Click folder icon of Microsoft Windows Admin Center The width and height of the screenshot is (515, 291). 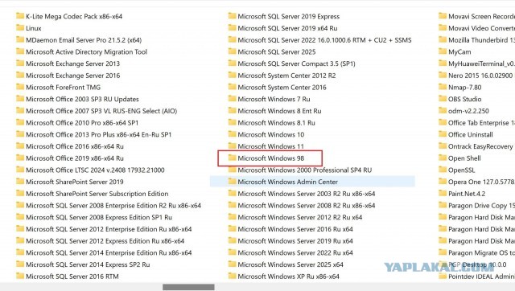coord(233,181)
